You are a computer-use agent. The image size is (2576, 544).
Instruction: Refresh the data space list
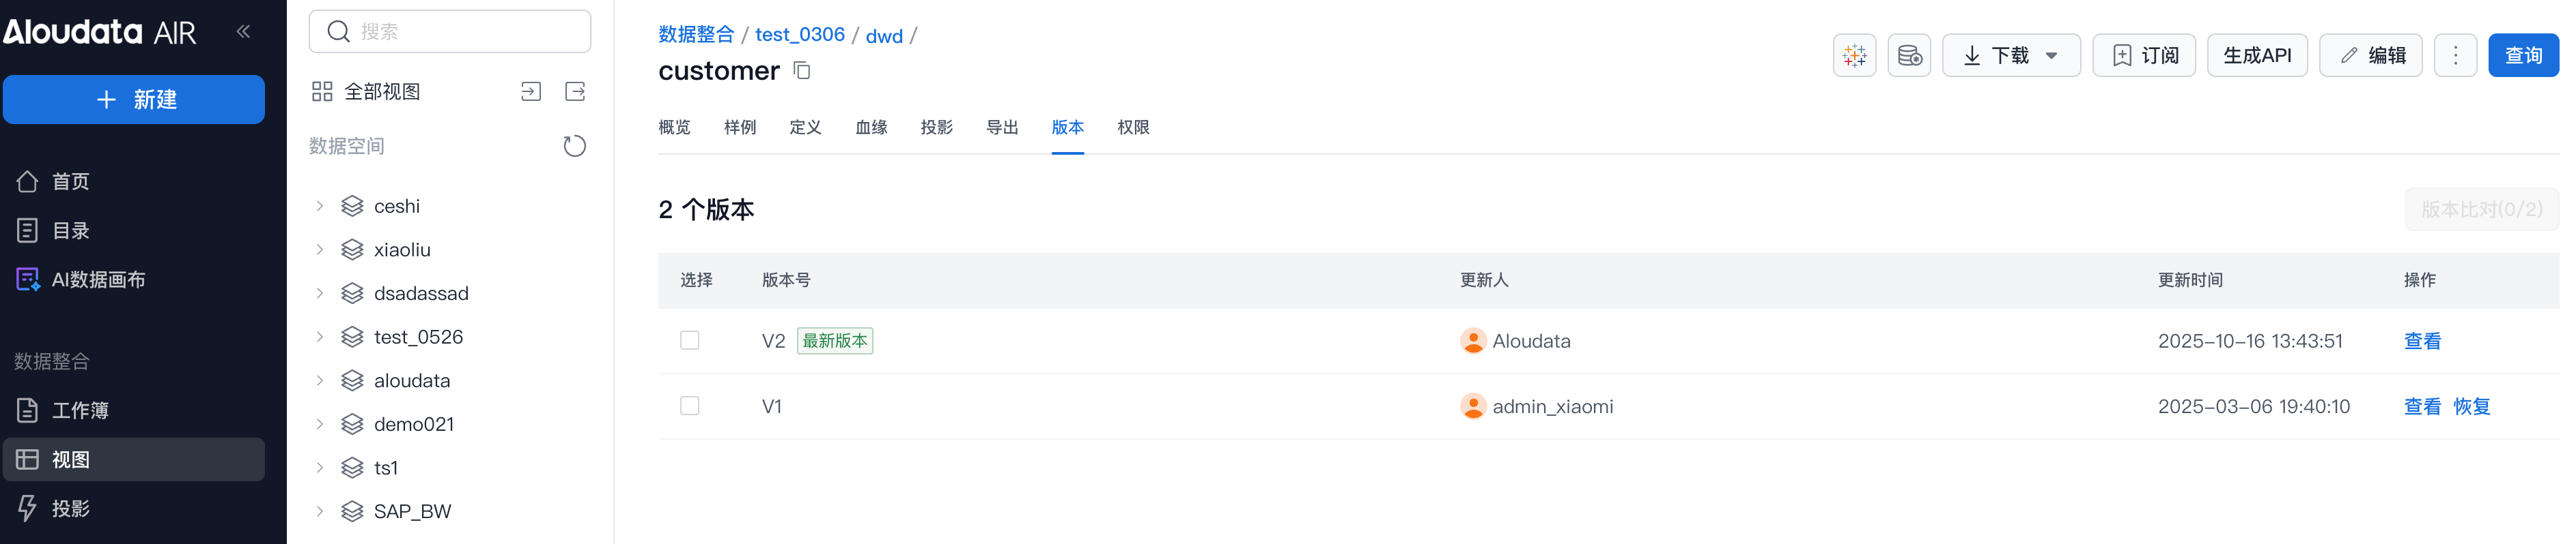tap(574, 147)
